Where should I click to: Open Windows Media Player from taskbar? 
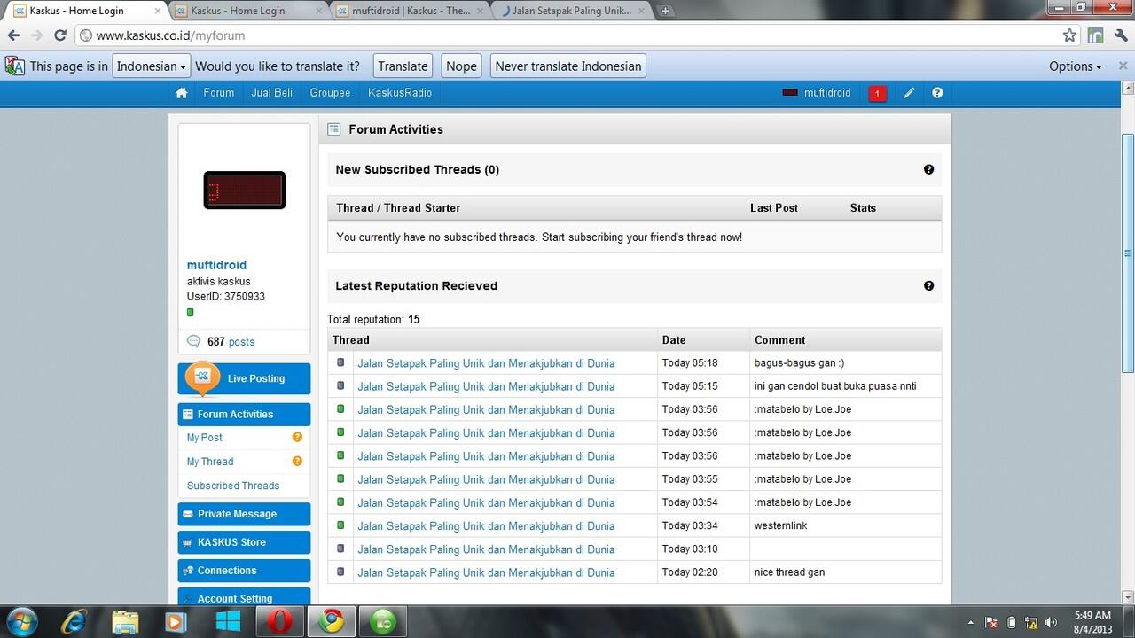pos(175,621)
